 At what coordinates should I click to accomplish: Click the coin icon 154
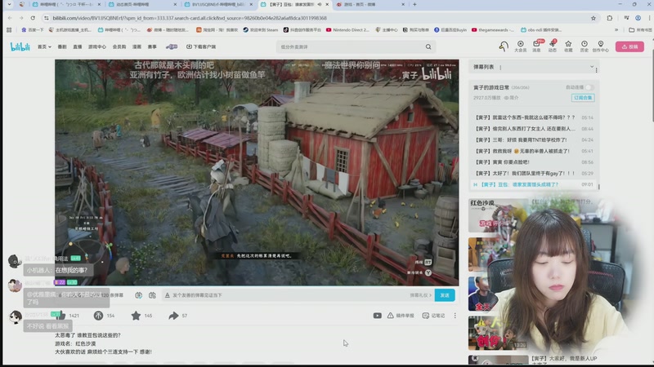98,316
